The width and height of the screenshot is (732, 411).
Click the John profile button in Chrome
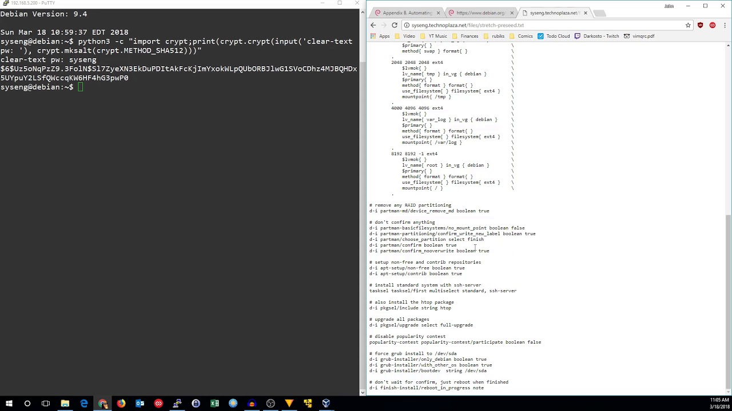pyautogui.click(x=669, y=6)
